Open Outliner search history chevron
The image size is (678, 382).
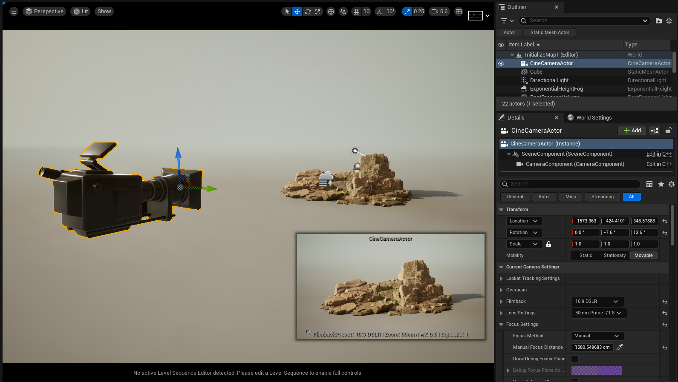tap(645, 20)
